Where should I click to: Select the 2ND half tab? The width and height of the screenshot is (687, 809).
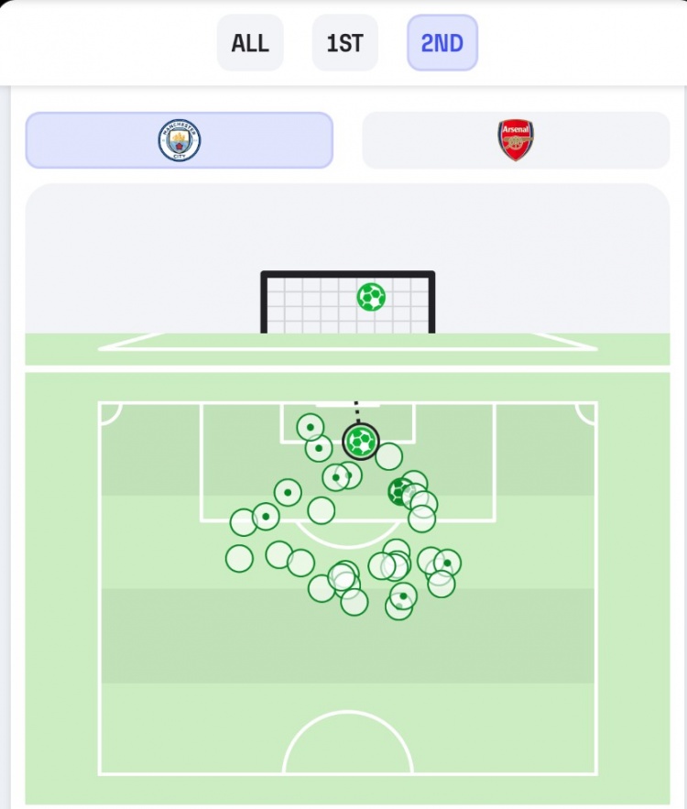click(x=442, y=43)
